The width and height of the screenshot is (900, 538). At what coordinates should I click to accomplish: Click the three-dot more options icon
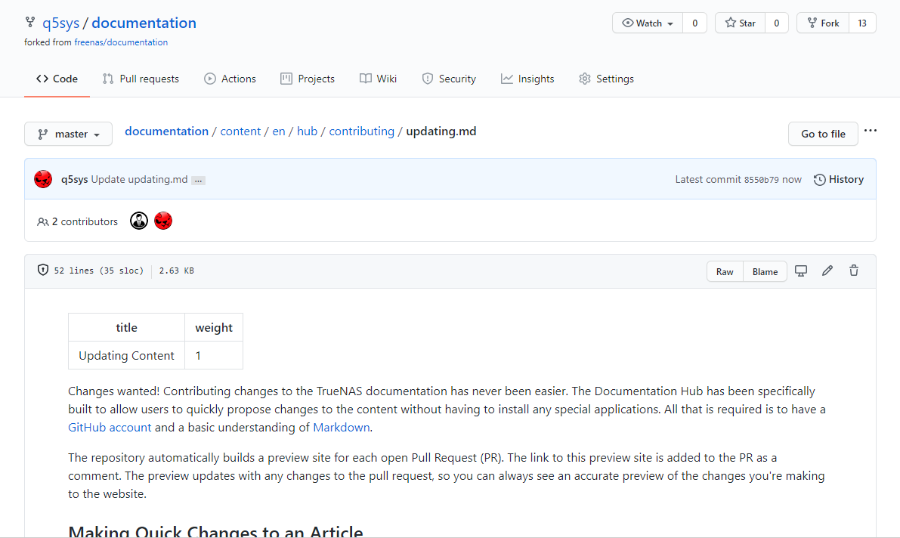(x=871, y=131)
